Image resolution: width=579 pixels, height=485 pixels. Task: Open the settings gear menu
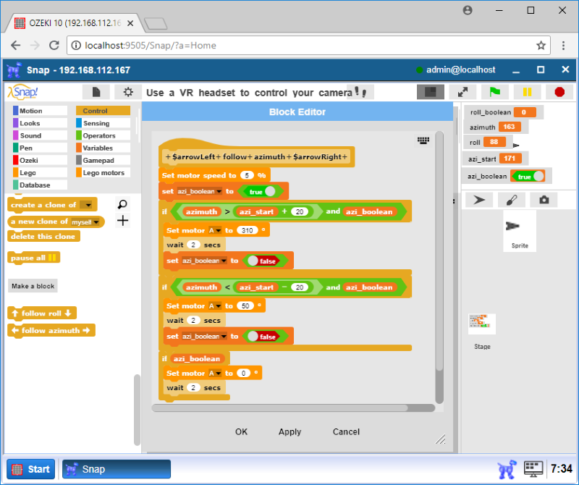(128, 92)
